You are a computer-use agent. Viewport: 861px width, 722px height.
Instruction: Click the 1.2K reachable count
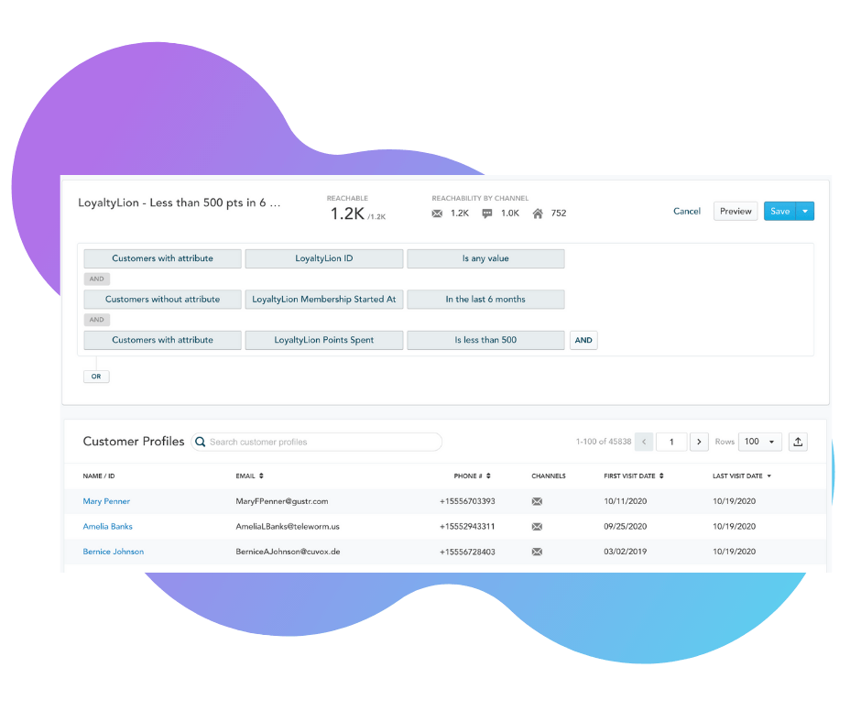(x=347, y=213)
